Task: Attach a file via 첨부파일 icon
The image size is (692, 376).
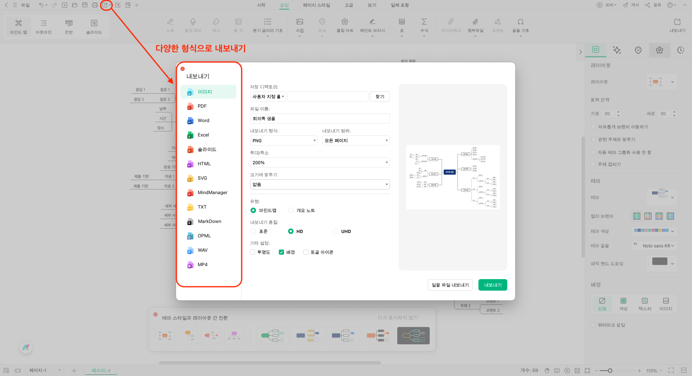Action: [x=475, y=25]
